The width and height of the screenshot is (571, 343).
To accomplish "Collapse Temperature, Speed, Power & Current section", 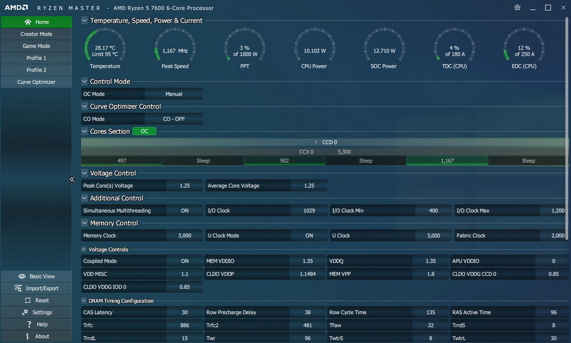I will pyautogui.click(x=84, y=21).
